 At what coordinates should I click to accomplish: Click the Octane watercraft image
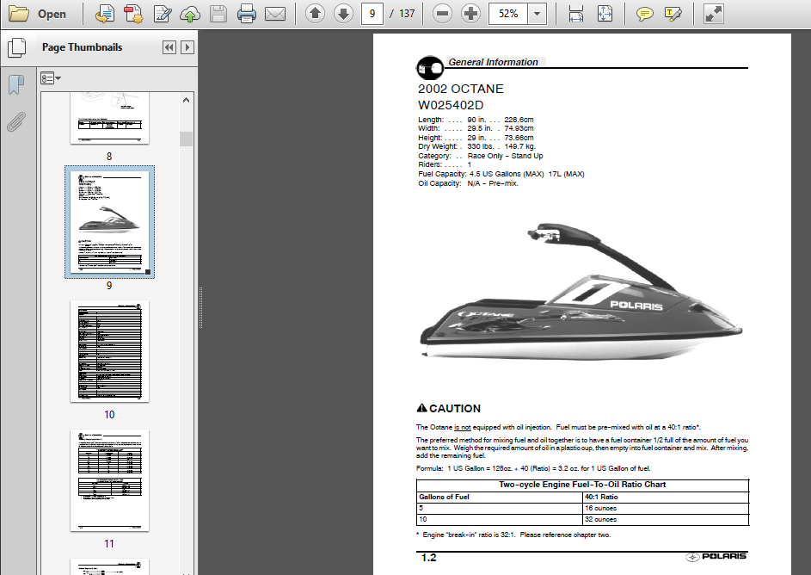pos(581,292)
